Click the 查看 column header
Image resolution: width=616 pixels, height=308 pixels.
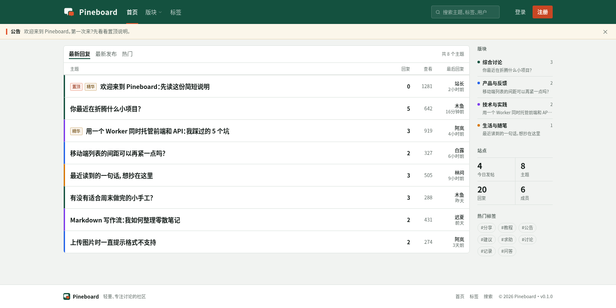[428, 69]
